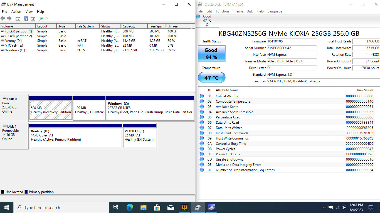Sort volumes by the Capacity column header

(x=134, y=26)
